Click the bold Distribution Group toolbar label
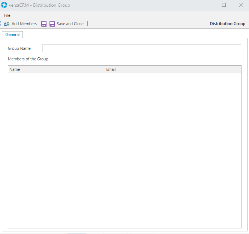The height and width of the screenshot is (234, 249). [227, 24]
